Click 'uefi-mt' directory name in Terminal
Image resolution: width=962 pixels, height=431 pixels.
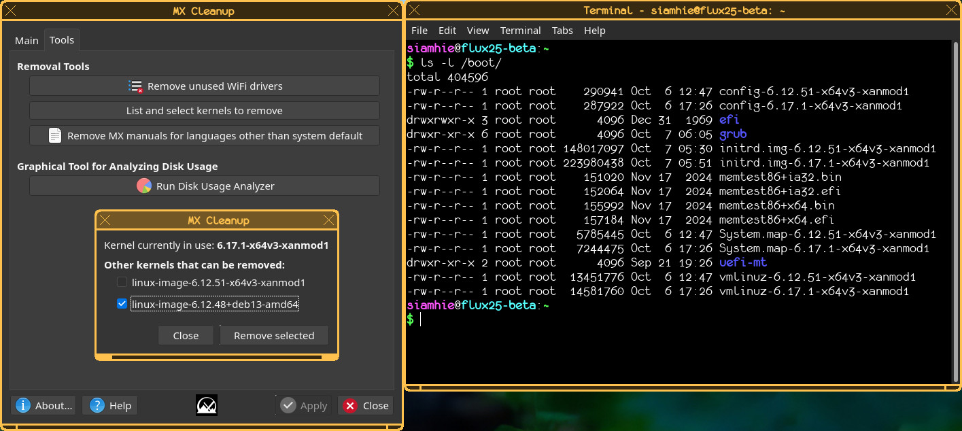[x=743, y=262]
